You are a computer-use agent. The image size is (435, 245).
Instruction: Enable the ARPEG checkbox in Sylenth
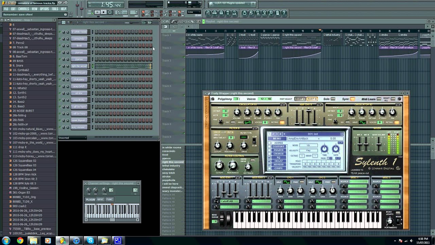coord(269,143)
